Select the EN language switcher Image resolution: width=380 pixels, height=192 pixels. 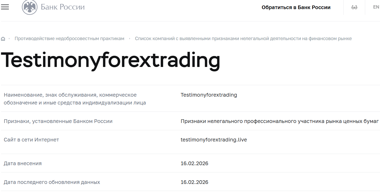(x=376, y=7)
